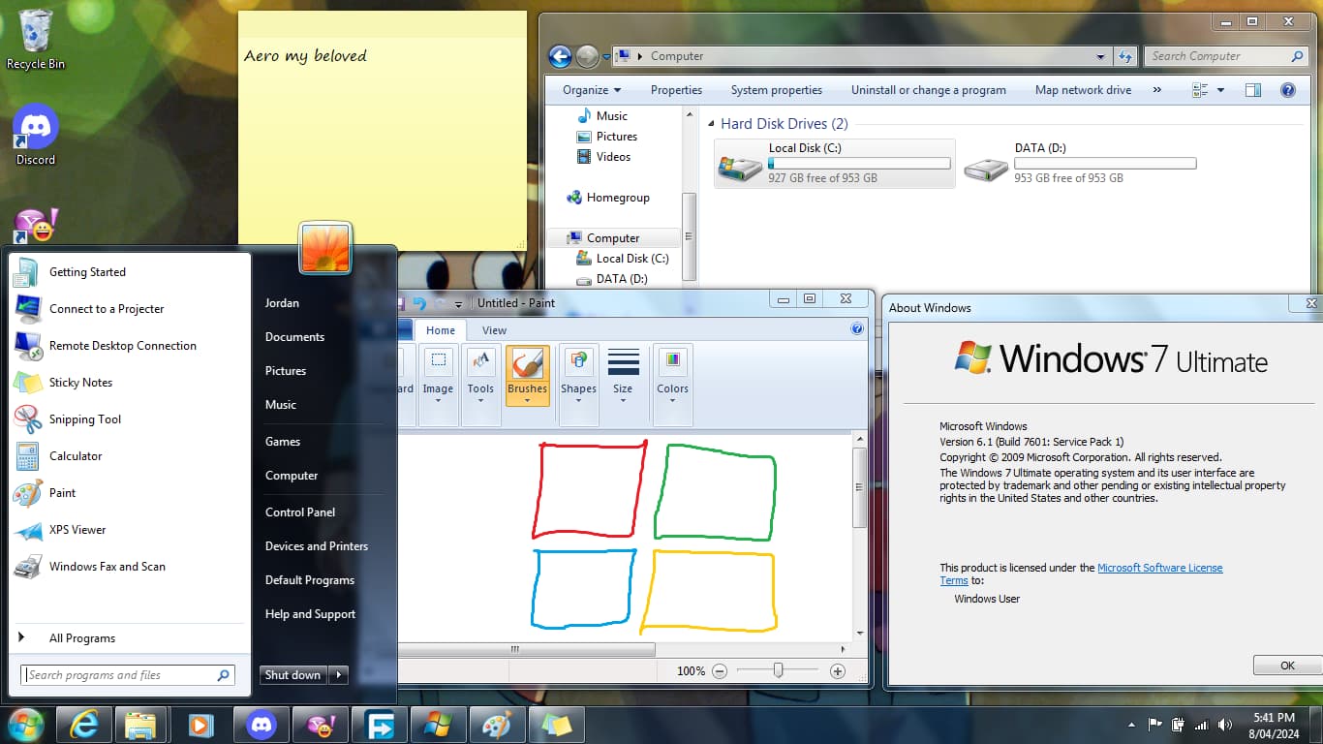Switch to Discord in the taskbar

[x=261, y=725]
